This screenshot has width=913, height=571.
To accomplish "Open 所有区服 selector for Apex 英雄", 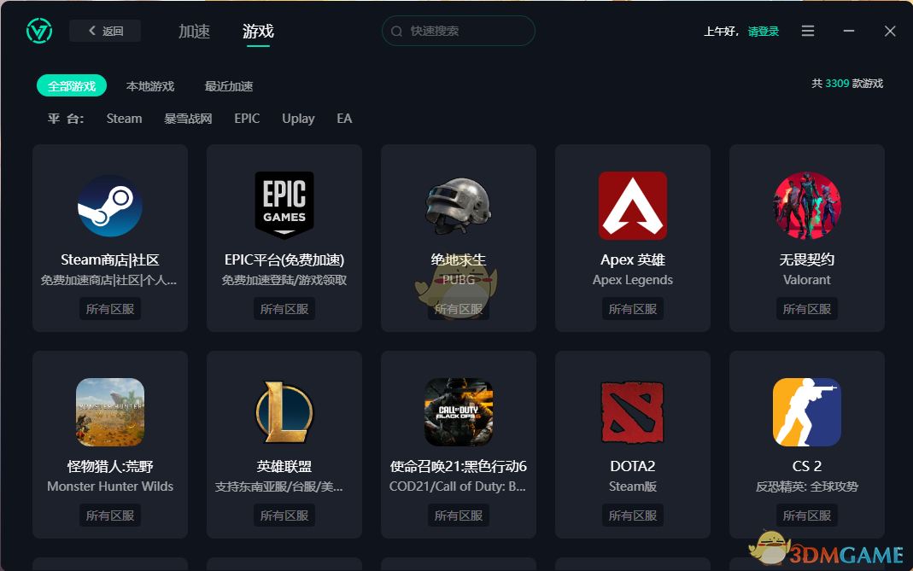I will point(633,308).
